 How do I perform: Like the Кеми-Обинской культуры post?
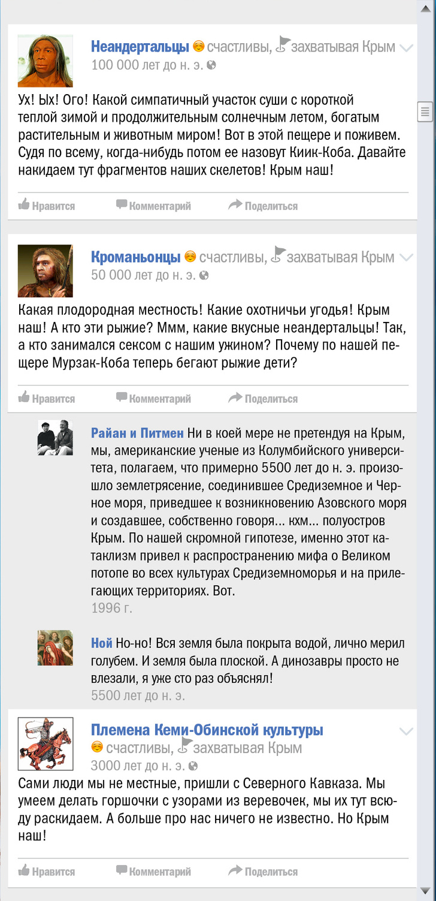(x=47, y=871)
